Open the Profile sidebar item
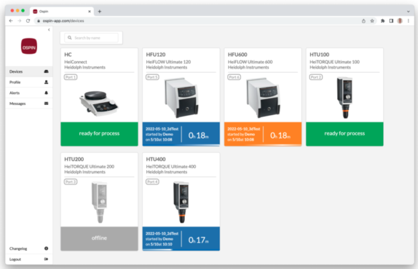 (29, 82)
